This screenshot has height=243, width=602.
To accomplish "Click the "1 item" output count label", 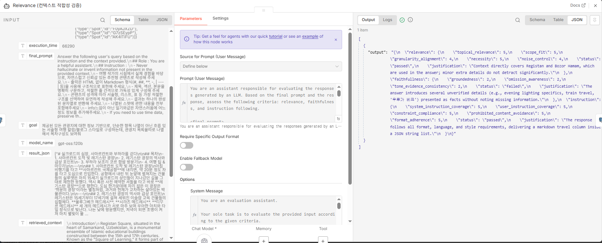I will coord(362,30).
